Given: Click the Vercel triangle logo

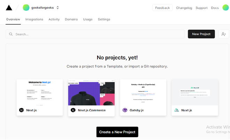Looking at the screenshot, I should (9, 8).
